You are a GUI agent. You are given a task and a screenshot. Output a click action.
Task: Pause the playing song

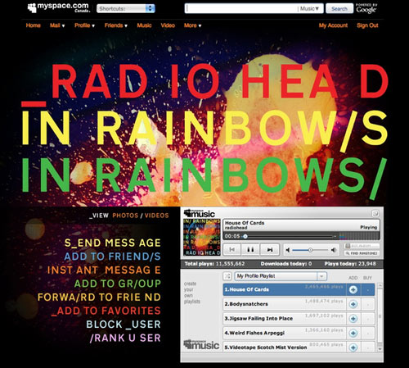pos(250,249)
